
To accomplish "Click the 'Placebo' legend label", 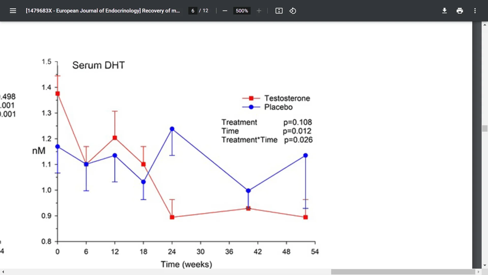I will (279, 107).
